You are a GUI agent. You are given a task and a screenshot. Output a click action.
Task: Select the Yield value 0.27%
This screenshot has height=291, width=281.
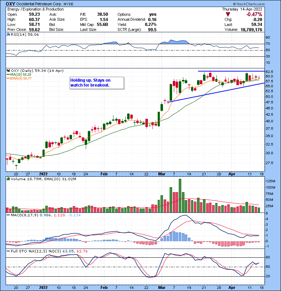pos(151,25)
